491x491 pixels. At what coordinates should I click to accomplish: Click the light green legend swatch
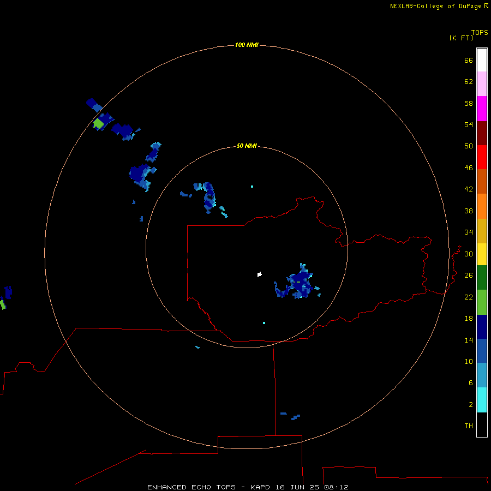482,302
